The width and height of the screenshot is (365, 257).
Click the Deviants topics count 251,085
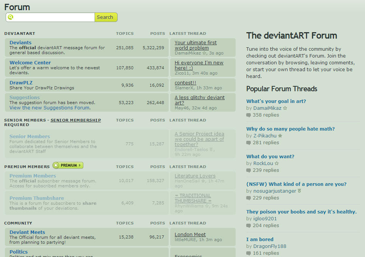125,48
